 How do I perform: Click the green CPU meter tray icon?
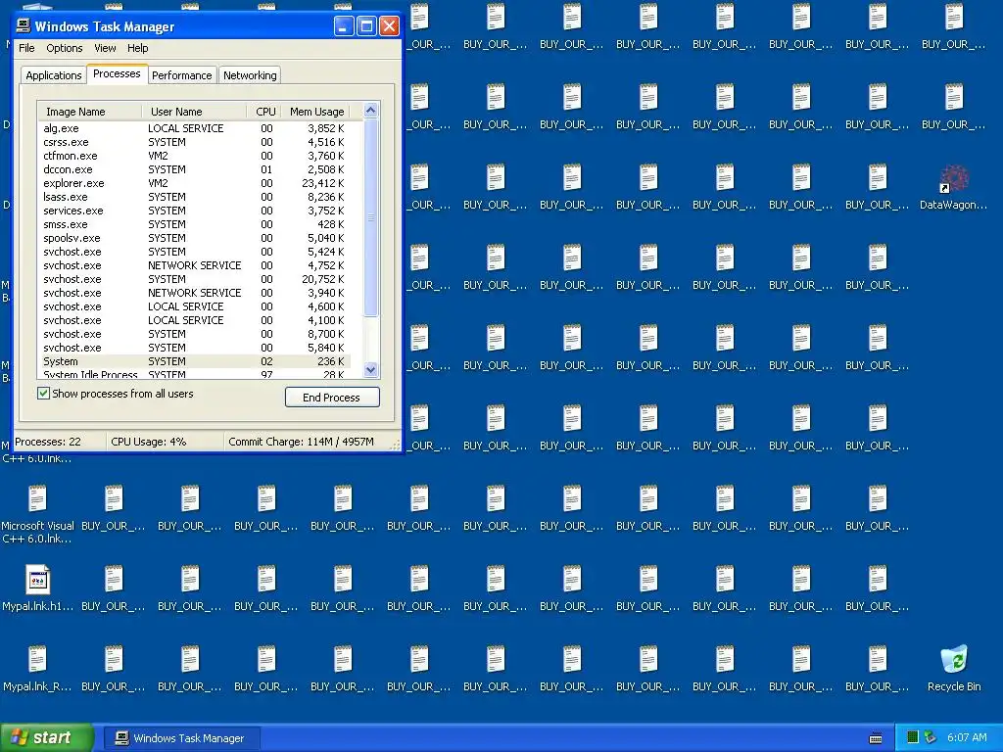click(913, 738)
